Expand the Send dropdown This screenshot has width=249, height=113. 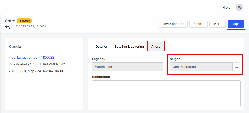198,24
